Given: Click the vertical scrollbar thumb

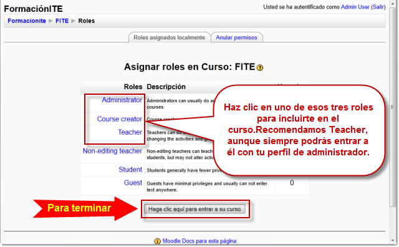Looking at the screenshot, I should (392, 107).
